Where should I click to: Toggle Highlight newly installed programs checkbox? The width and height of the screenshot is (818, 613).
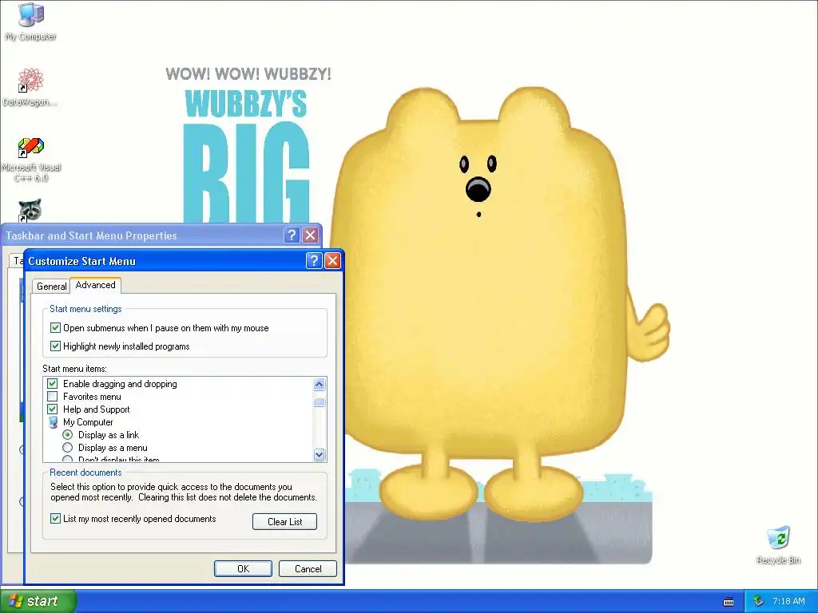(55, 346)
